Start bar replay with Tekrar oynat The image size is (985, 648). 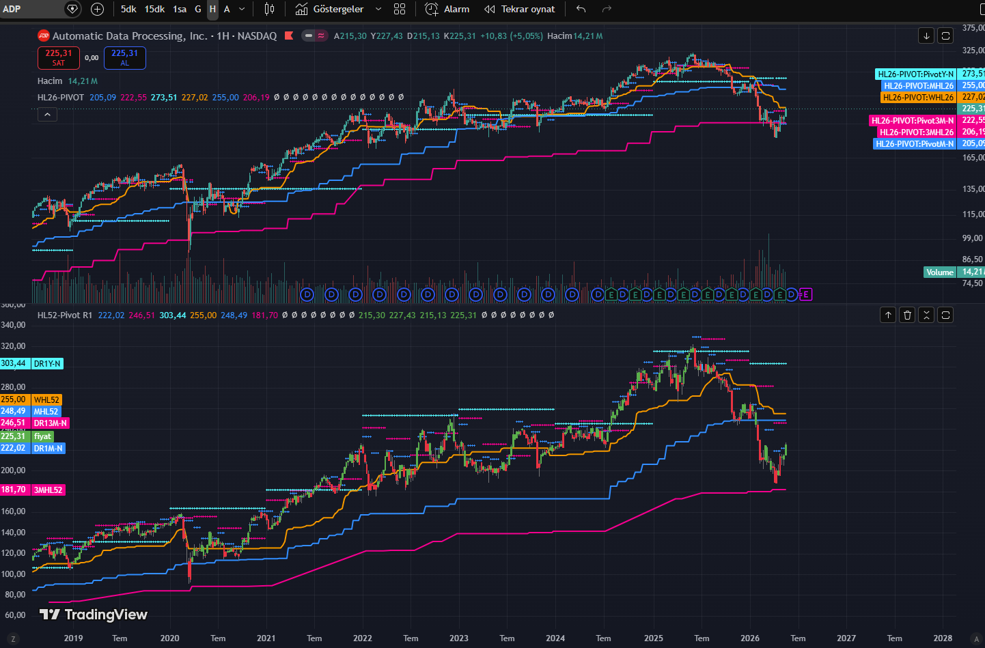(x=520, y=9)
